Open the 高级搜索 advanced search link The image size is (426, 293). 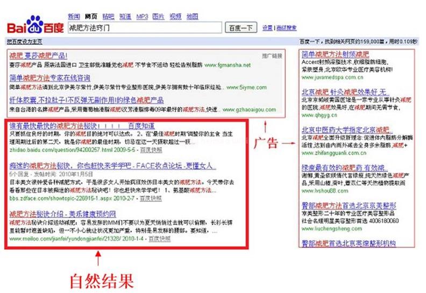[x=286, y=27]
